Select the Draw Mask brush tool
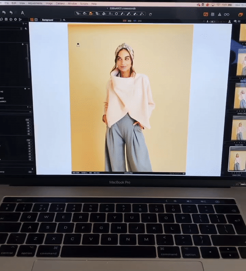The image size is (246, 271). click(x=123, y=13)
